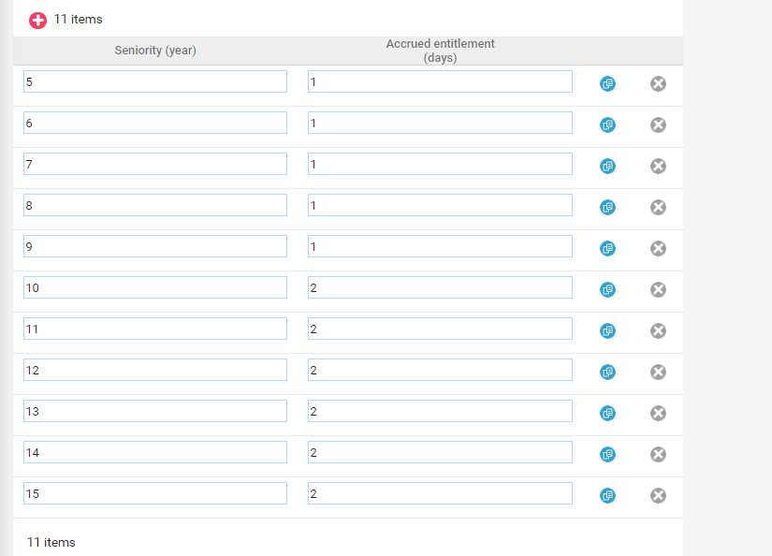Edit the seniority field containing 10
The width and height of the screenshot is (772, 556).
[155, 287]
